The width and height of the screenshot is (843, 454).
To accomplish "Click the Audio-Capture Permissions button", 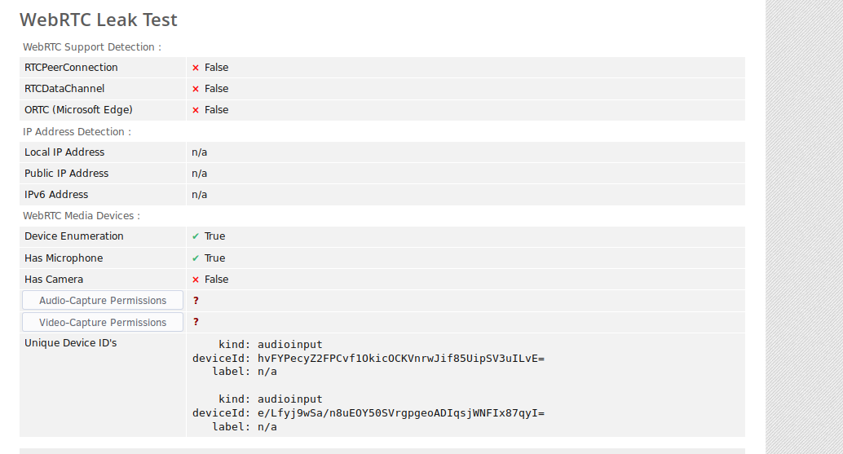I will [102, 300].
